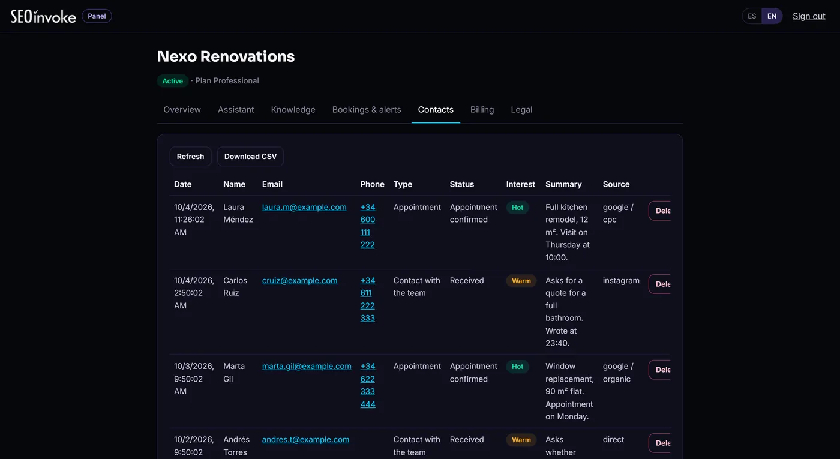The image size is (840, 459).
Task: Click Warm badge in Andrés Torres row
Action: coord(521,440)
